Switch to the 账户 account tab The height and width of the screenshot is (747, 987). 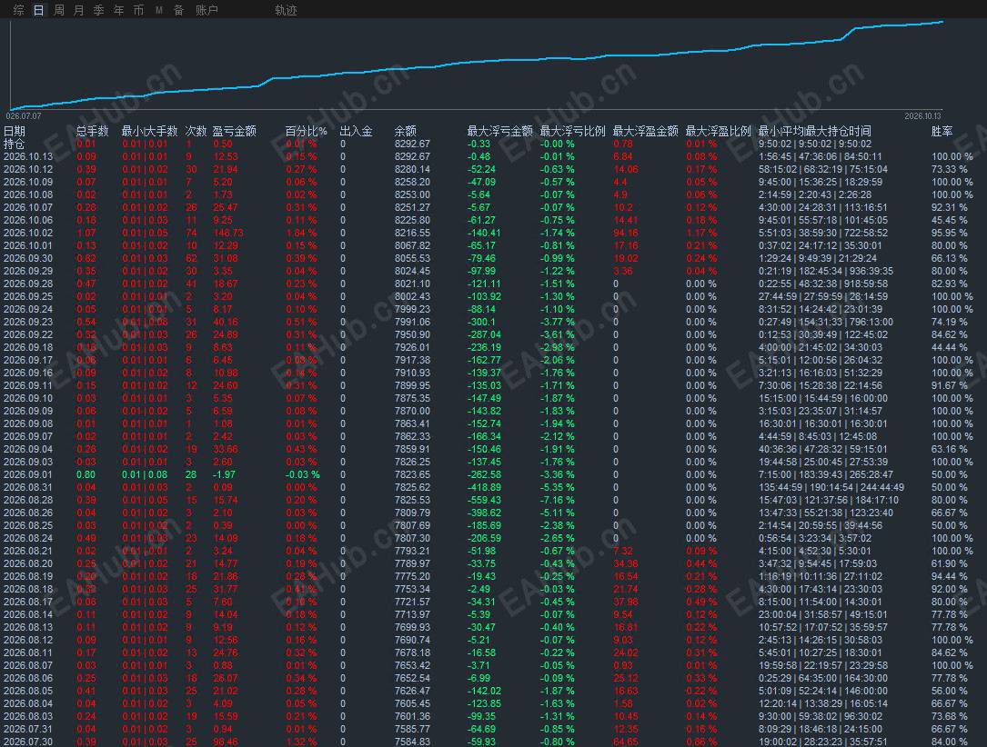(206, 10)
